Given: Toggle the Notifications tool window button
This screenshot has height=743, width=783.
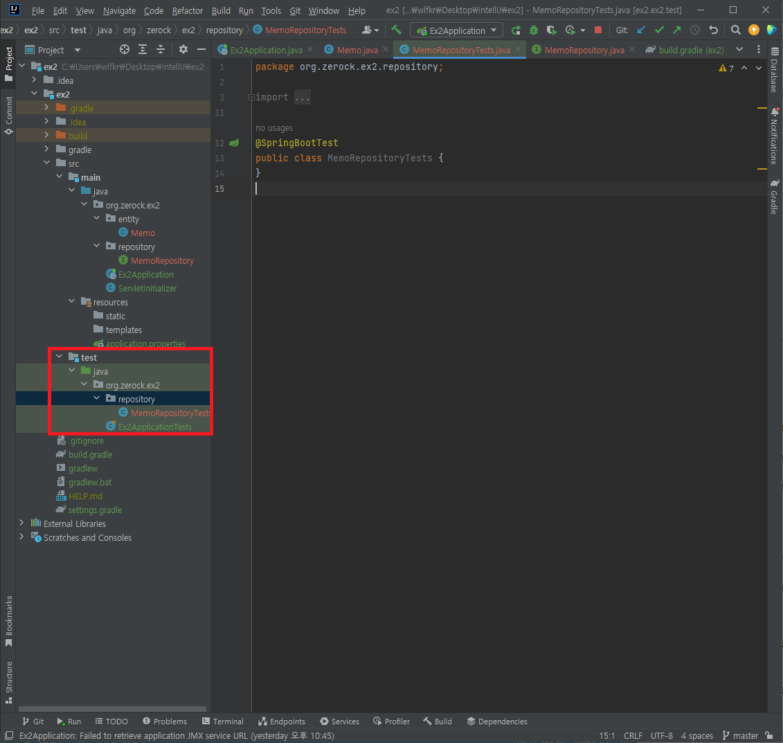Looking at the screenshot, I should click(x=774, y=136).
